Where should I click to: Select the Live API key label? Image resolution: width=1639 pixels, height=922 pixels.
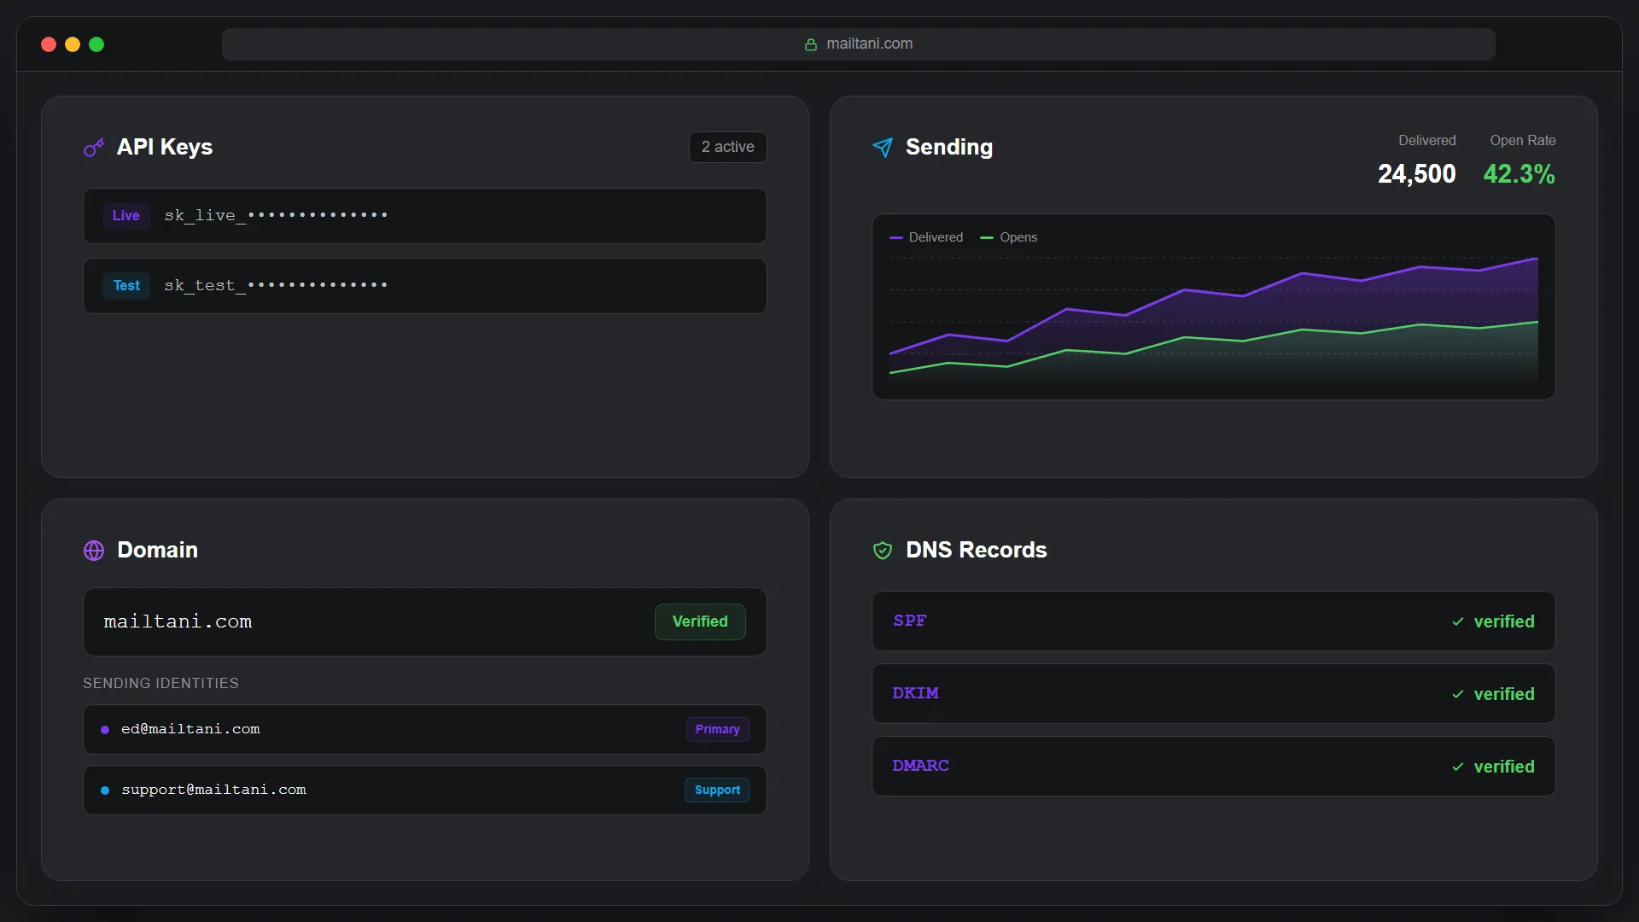click(x=125, y=215)
